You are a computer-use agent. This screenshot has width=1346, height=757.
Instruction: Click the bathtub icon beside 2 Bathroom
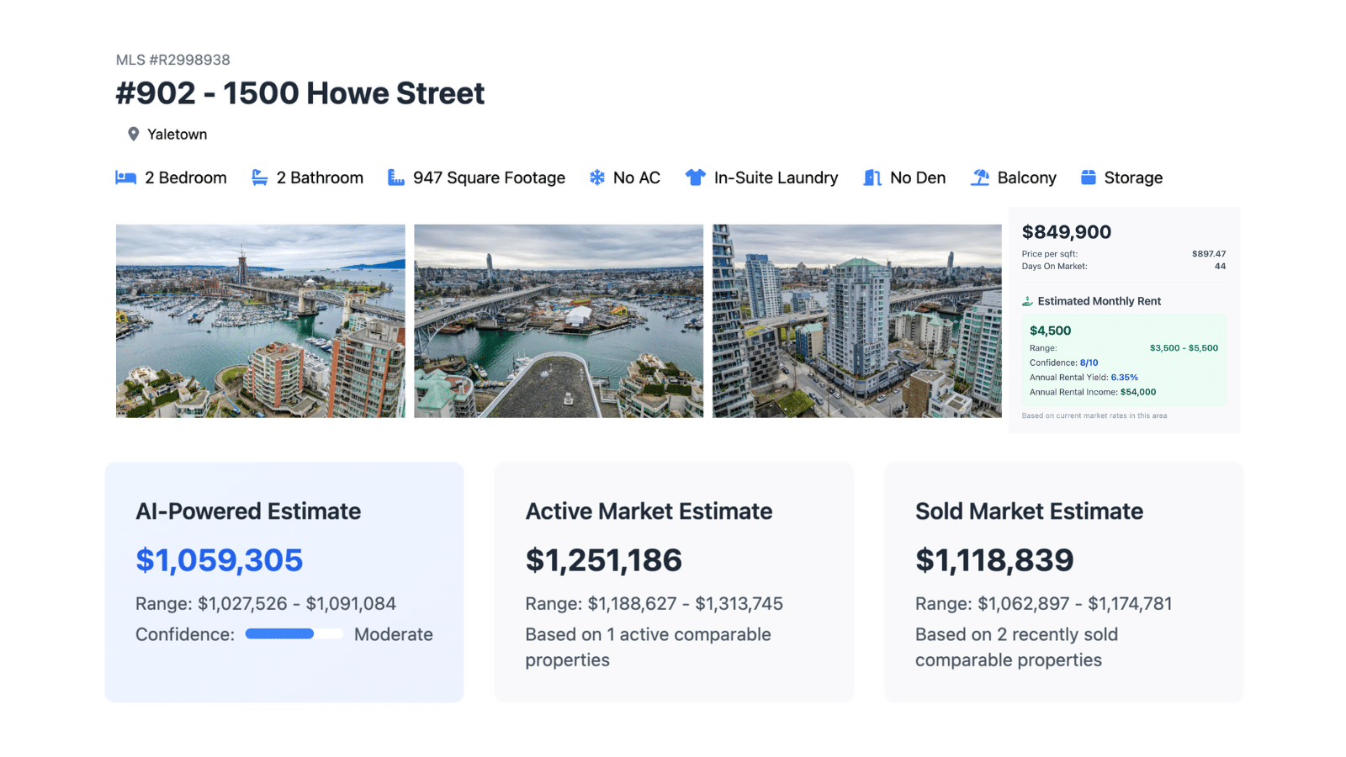(260, 177)
